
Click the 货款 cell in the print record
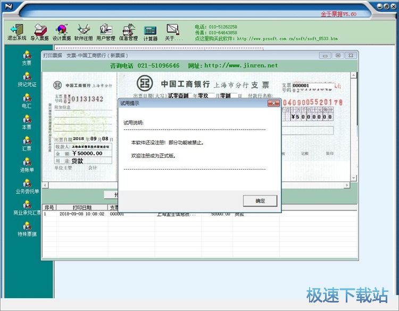pos(239,214)
